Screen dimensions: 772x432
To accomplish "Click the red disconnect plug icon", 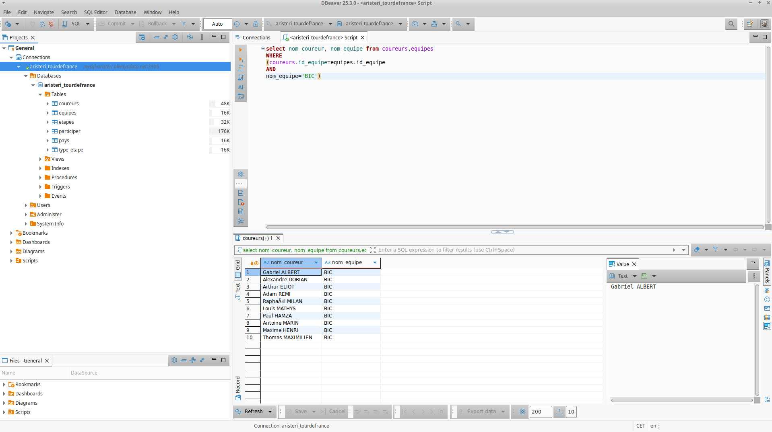I will tap(51, 24).
